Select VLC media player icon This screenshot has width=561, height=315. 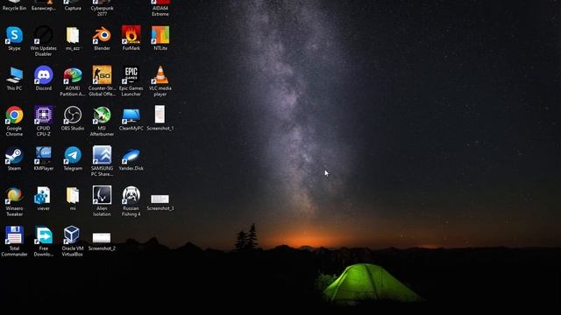pyautogui.click(x=160, y=81)
